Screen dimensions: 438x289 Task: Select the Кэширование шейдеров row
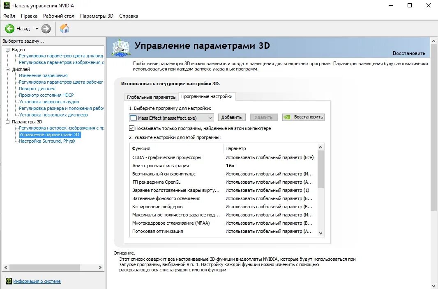[223, 207]
